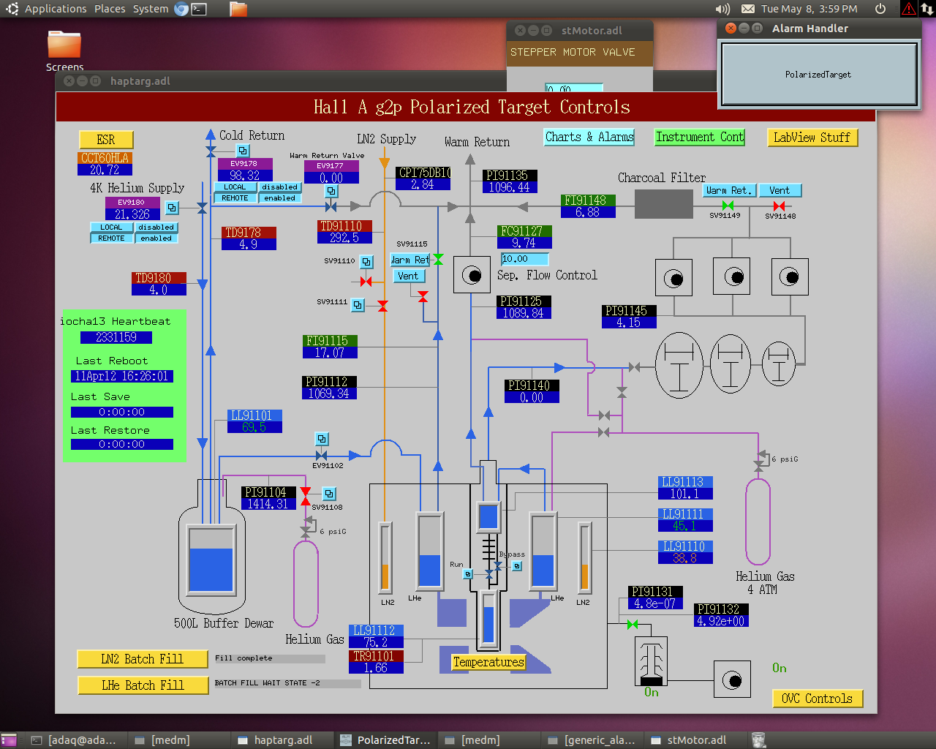The image size is (936, 749).
Task: Start LHe Batch Fill
Action: click(x=143, y=685)
